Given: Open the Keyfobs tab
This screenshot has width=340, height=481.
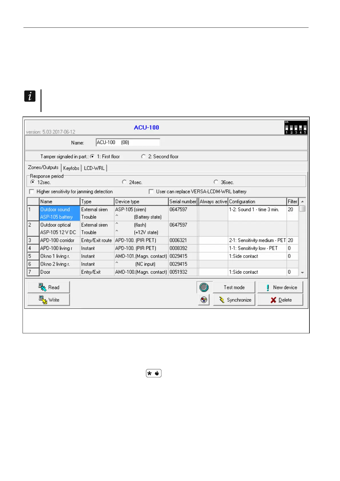Looking at the screenshot, I should 71,168.
